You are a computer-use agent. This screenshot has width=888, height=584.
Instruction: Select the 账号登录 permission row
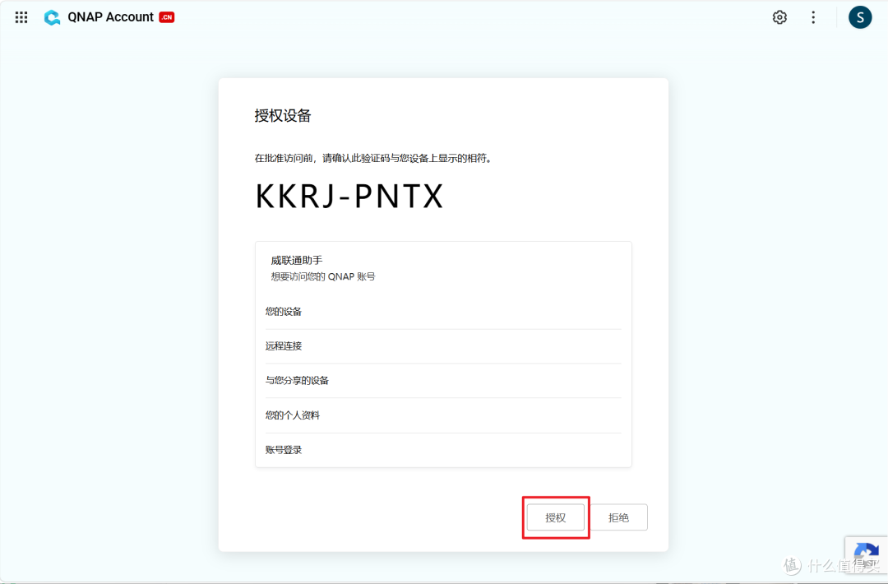click(443, 450)
